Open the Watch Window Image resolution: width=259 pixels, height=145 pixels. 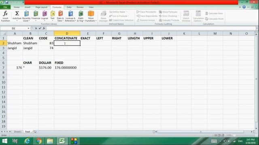point(186,16)
